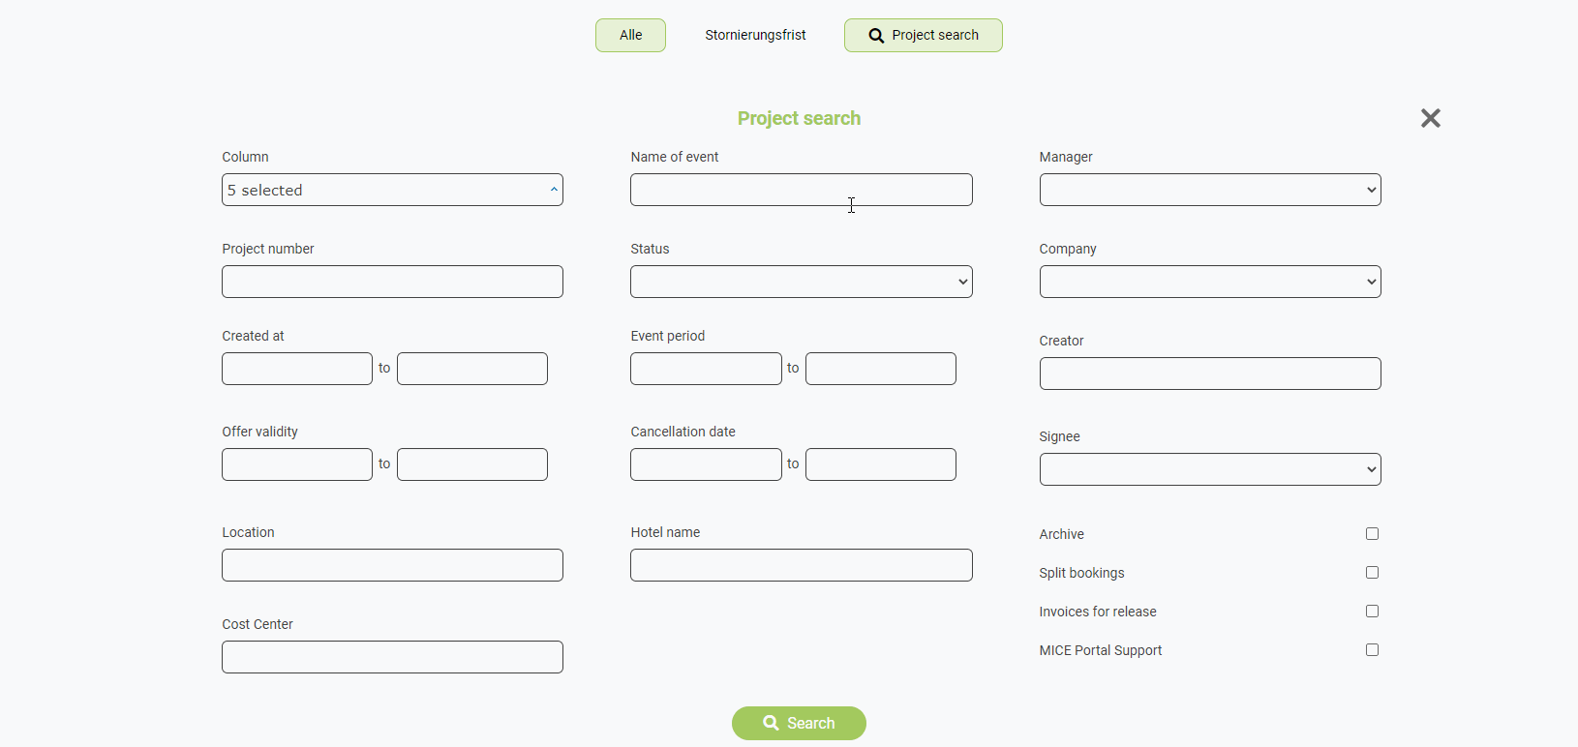Close the Project search panel with X
The image size is (1578, 747).
pos(1431,118)
